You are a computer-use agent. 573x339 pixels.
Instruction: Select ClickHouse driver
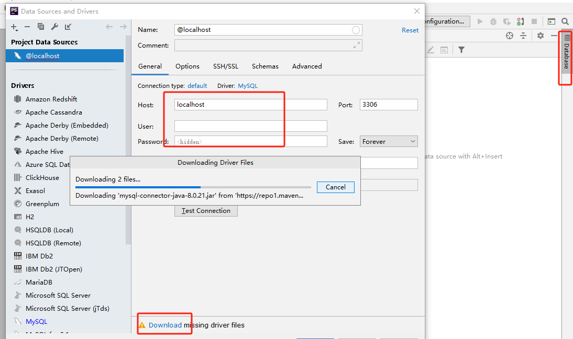pyautogui.click(x=42, y=178)
